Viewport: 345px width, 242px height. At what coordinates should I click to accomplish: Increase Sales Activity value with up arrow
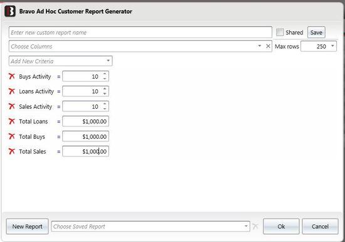pos(105,104)
